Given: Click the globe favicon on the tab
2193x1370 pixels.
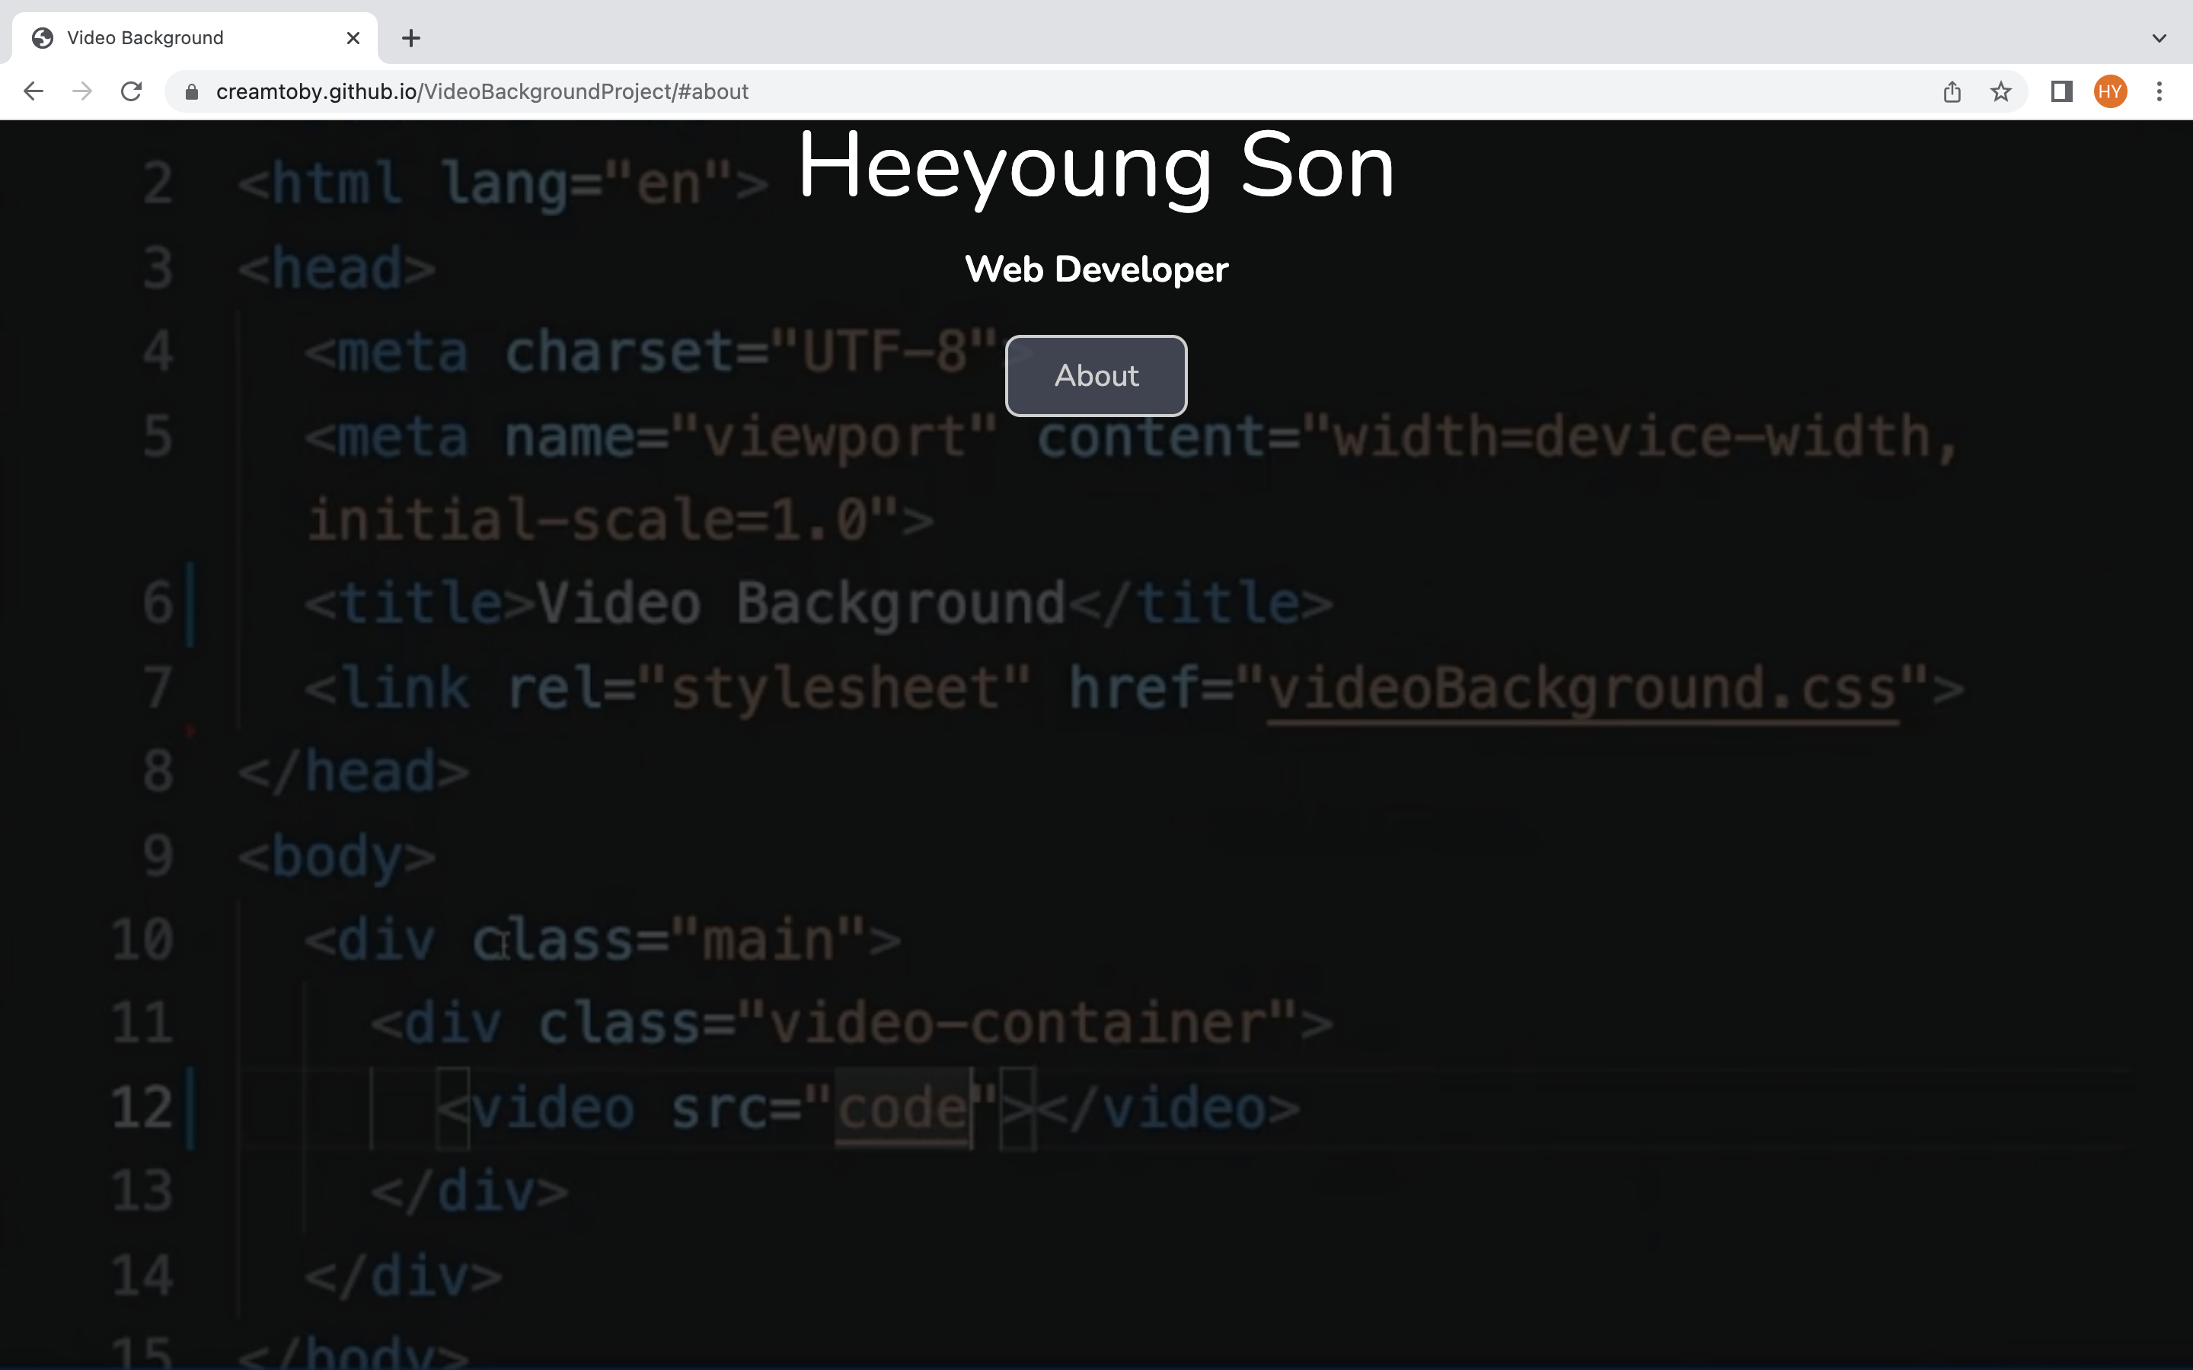Looking at the screenshot, I should 42,38.
